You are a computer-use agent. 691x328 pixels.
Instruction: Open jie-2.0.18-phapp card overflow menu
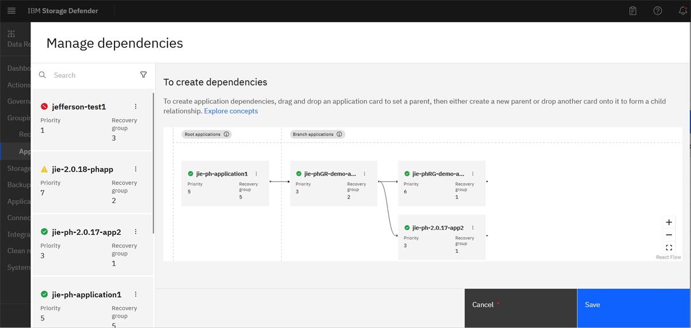[x=136, y=169]
